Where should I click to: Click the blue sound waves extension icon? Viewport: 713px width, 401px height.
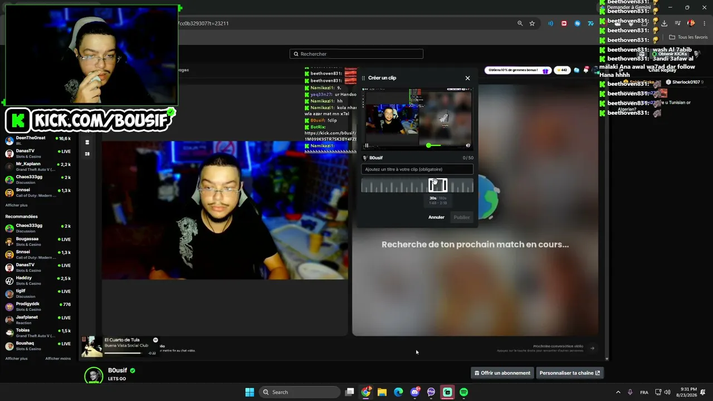[x=550, y=23]
